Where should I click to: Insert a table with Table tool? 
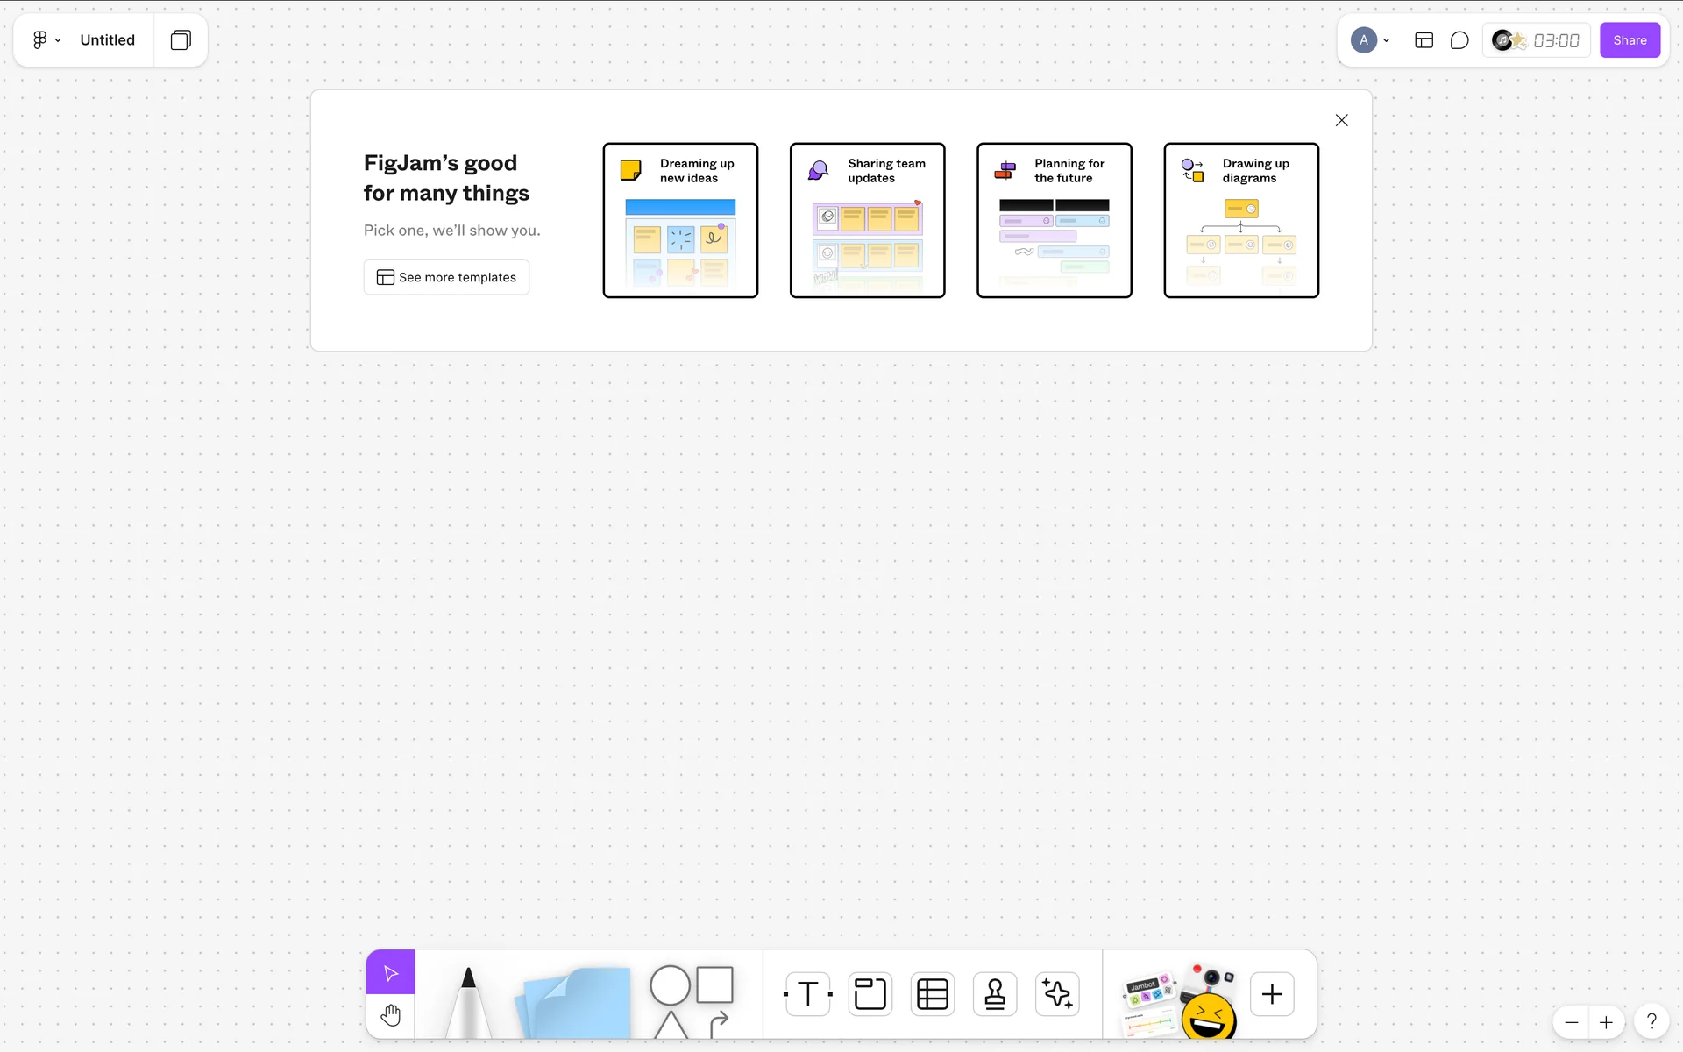[x=932, y=994]
